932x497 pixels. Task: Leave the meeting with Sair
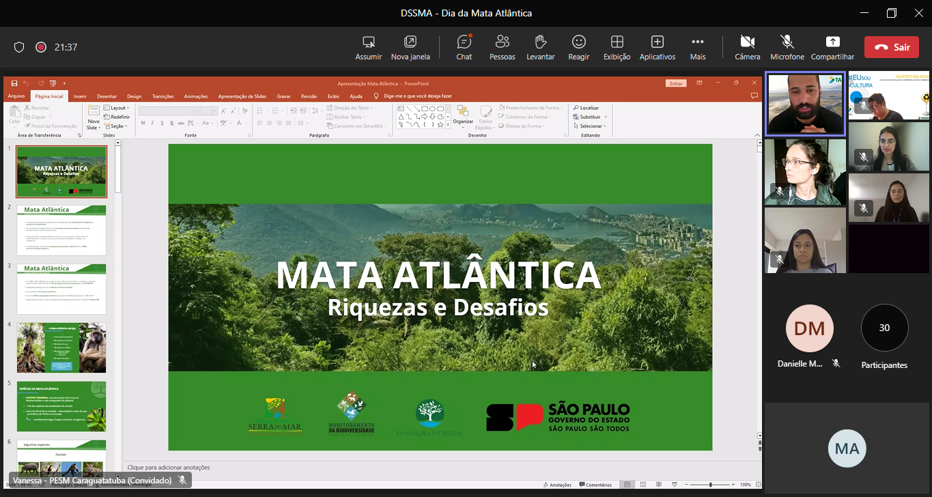click(x=891, y=47)
